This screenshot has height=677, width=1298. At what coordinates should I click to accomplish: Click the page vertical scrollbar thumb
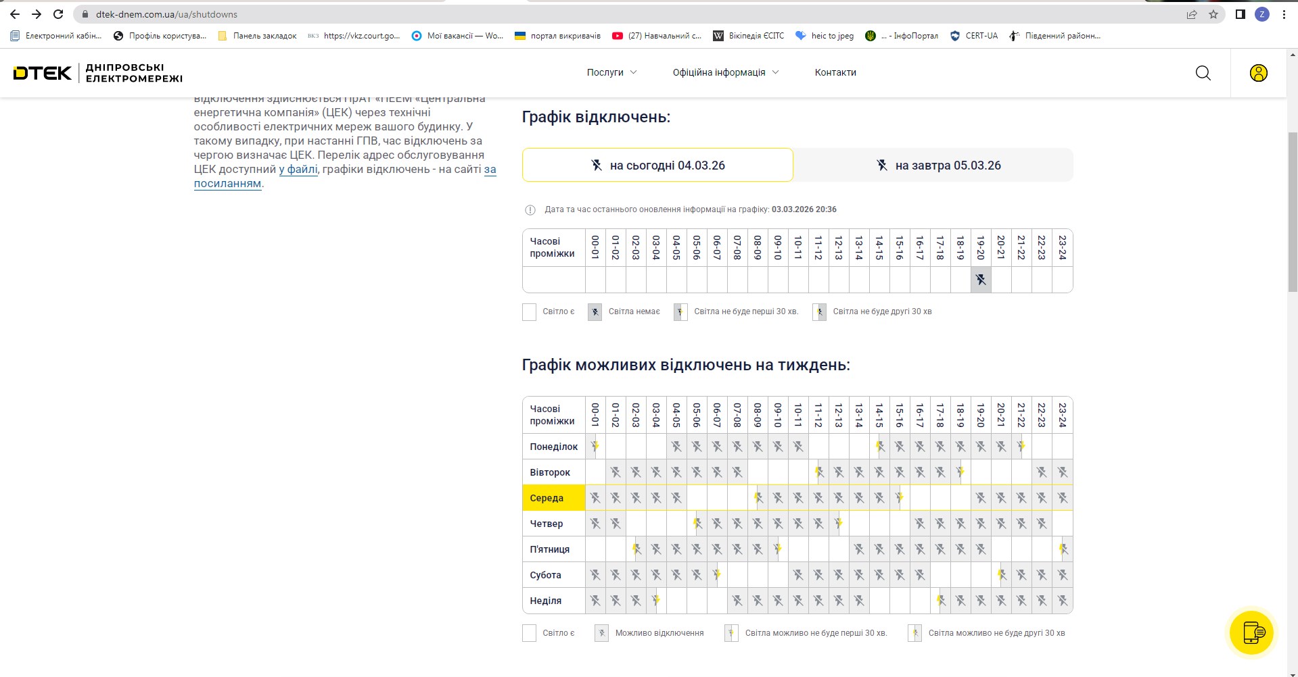1292,209
